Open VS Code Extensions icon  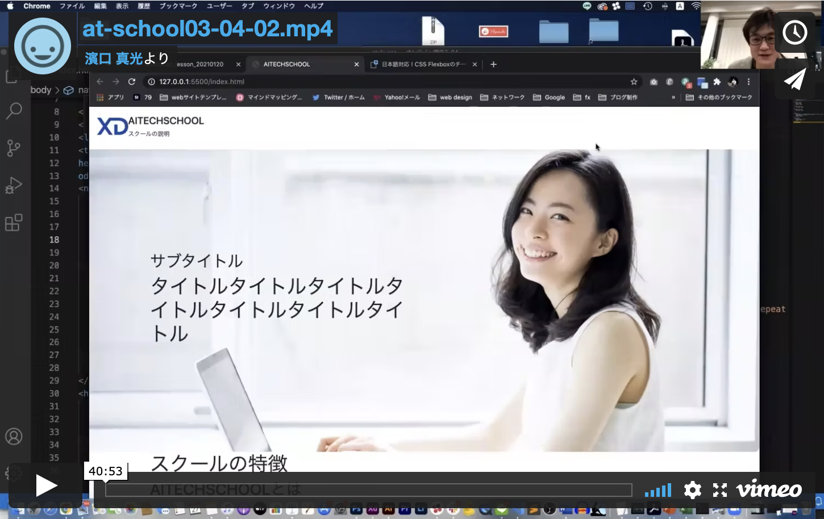point(14,223)
